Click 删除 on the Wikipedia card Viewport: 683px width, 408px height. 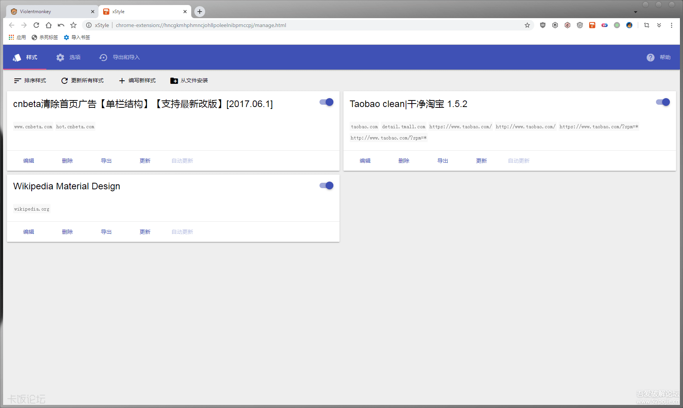click(x=67, y=232)
